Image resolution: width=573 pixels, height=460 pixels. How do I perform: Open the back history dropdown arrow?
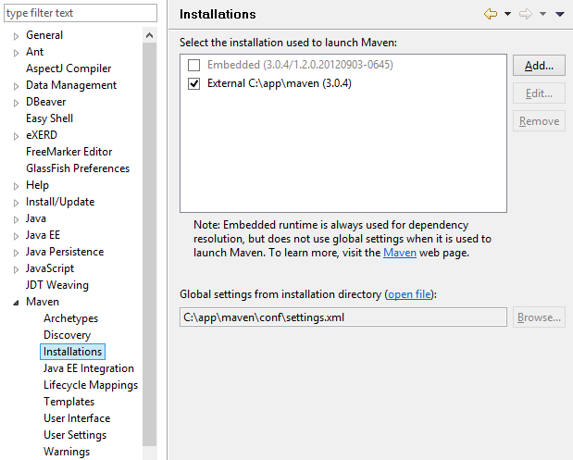[507, 14]
